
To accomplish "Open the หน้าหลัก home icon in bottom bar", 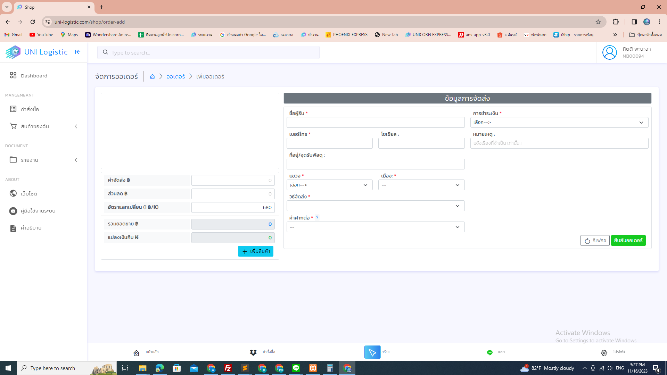I will click(136, 353).
